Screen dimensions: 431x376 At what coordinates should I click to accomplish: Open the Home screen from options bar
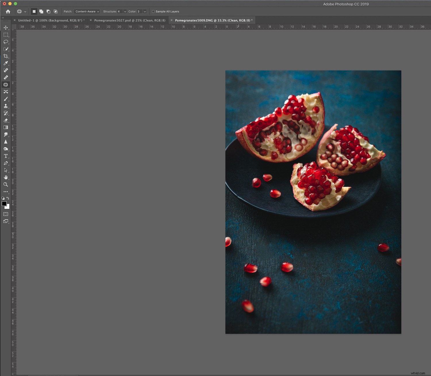(x=8, y=11)
